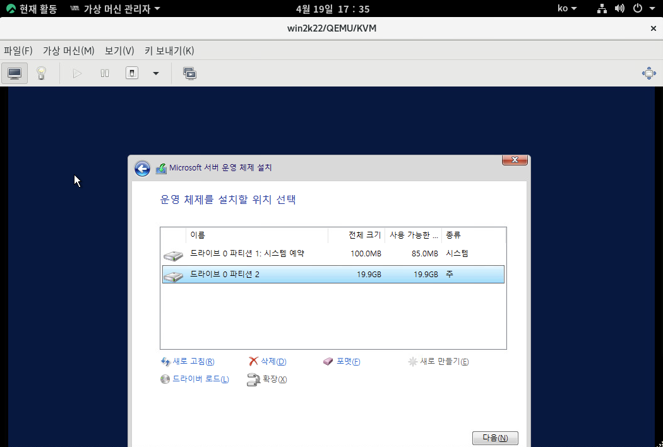Open 현재 활동 activities overview

(x=32, y=8)
